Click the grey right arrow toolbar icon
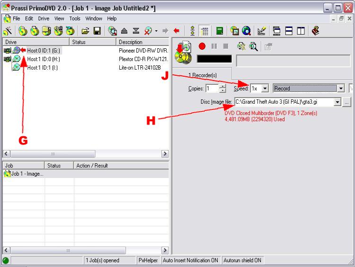The height and width of the screenshot is (267, 355). click(x=166, y=31)
